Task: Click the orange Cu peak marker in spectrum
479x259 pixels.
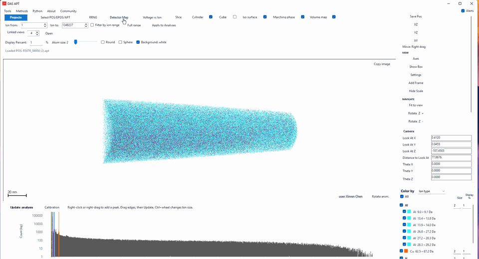Action: 59,235
